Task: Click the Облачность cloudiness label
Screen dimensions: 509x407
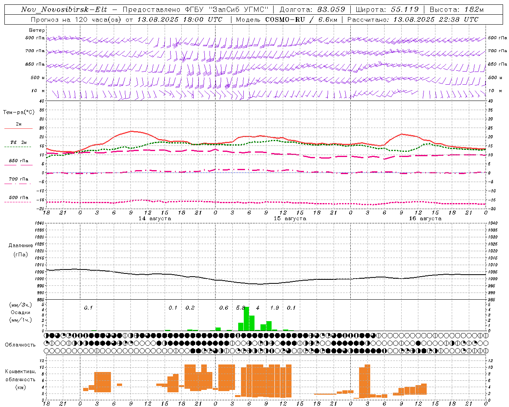Action: (x=20, y=345)
